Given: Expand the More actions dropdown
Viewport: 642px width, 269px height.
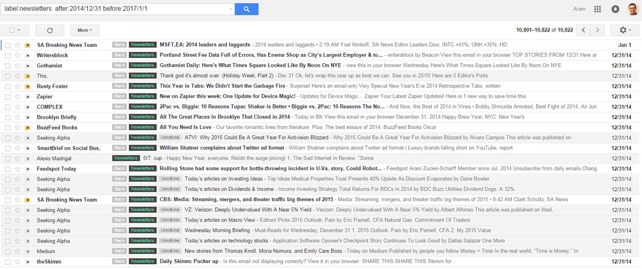Looking at the screenshot, I should 85,30.
